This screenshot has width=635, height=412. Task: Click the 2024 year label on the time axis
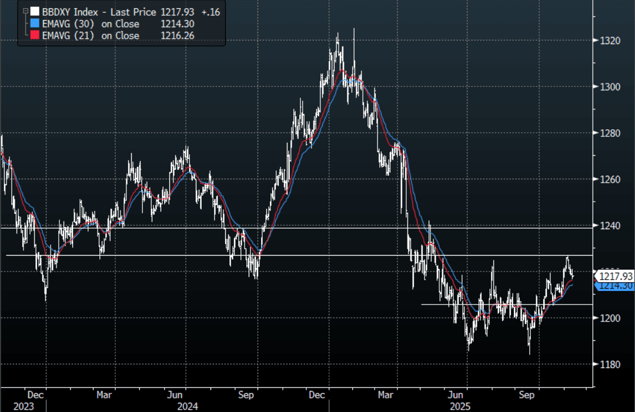(187, 406)
